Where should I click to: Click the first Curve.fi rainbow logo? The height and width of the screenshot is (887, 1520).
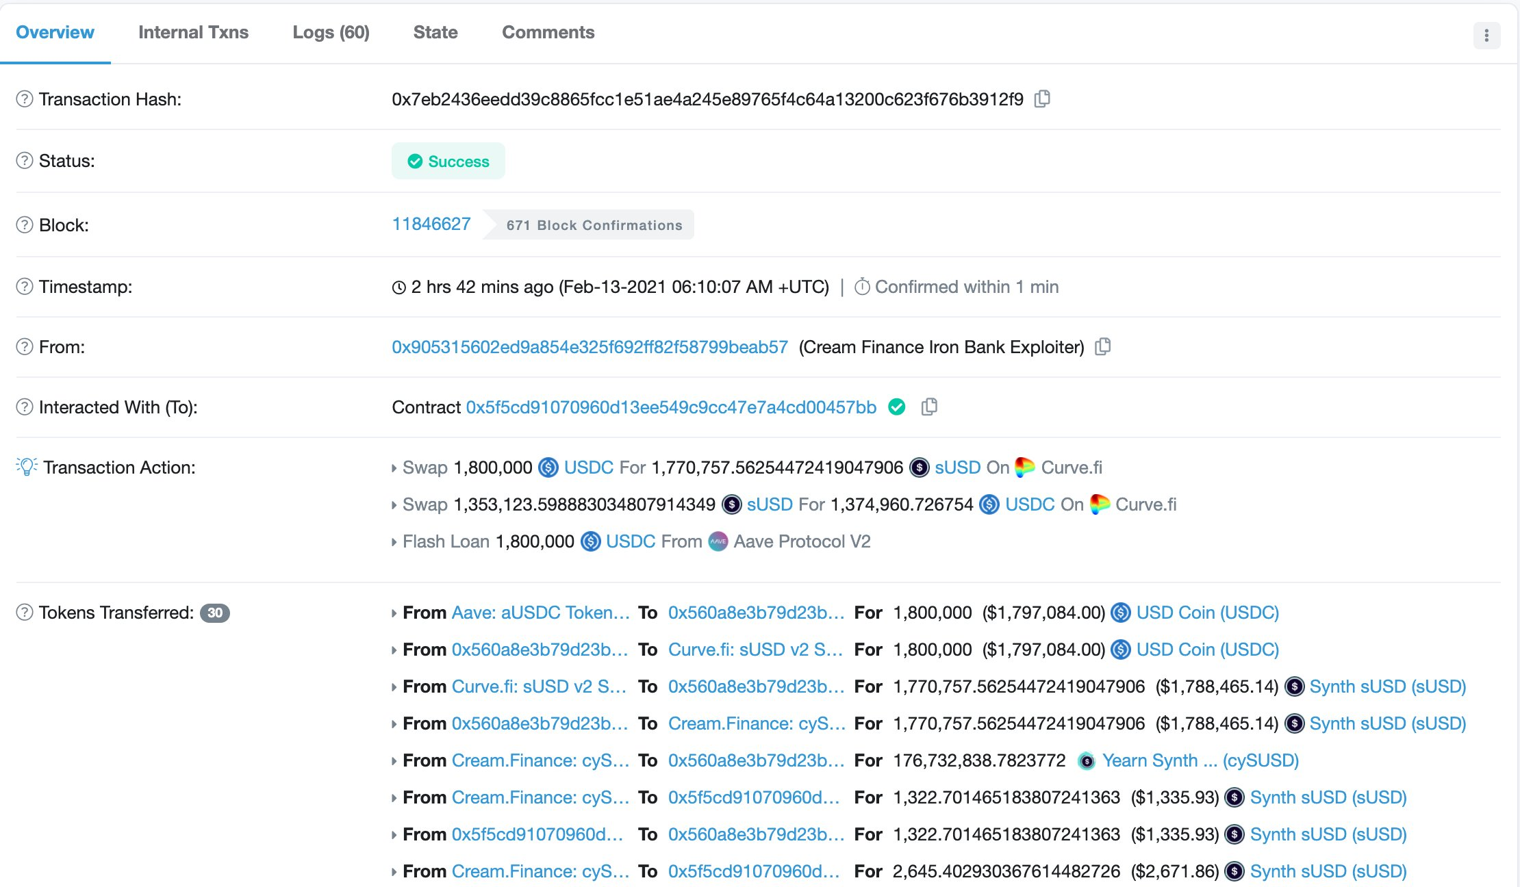click(x=1024, y=467)
